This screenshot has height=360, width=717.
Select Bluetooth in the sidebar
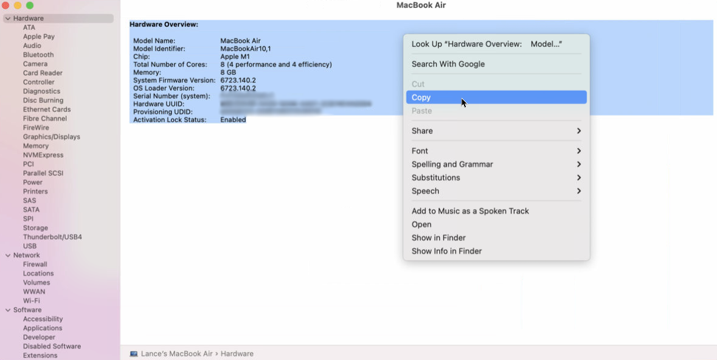coord(38,55)
